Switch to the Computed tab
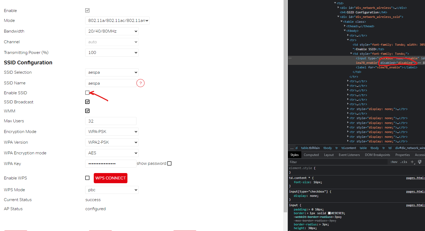The image size is (425, 231). coord(311,155)
